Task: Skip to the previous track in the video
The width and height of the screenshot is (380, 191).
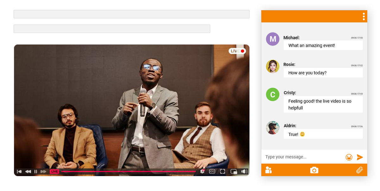Action: pos(19,171)
